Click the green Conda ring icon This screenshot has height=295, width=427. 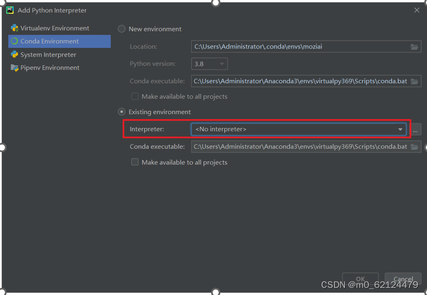(x=14, y=41)
